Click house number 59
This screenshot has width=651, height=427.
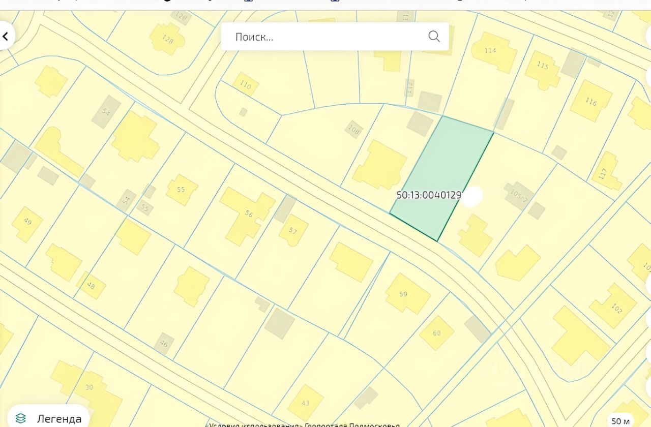tap(403, 294)
